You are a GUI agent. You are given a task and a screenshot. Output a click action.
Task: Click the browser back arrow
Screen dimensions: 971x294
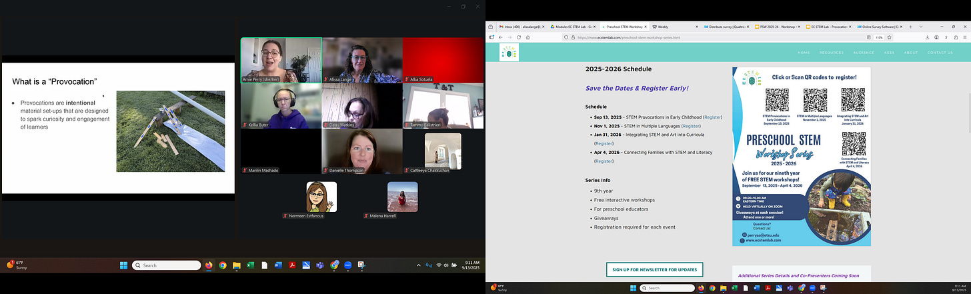[500, 37]
